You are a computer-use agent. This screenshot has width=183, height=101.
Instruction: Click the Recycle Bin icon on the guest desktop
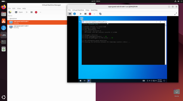[82, 19]
